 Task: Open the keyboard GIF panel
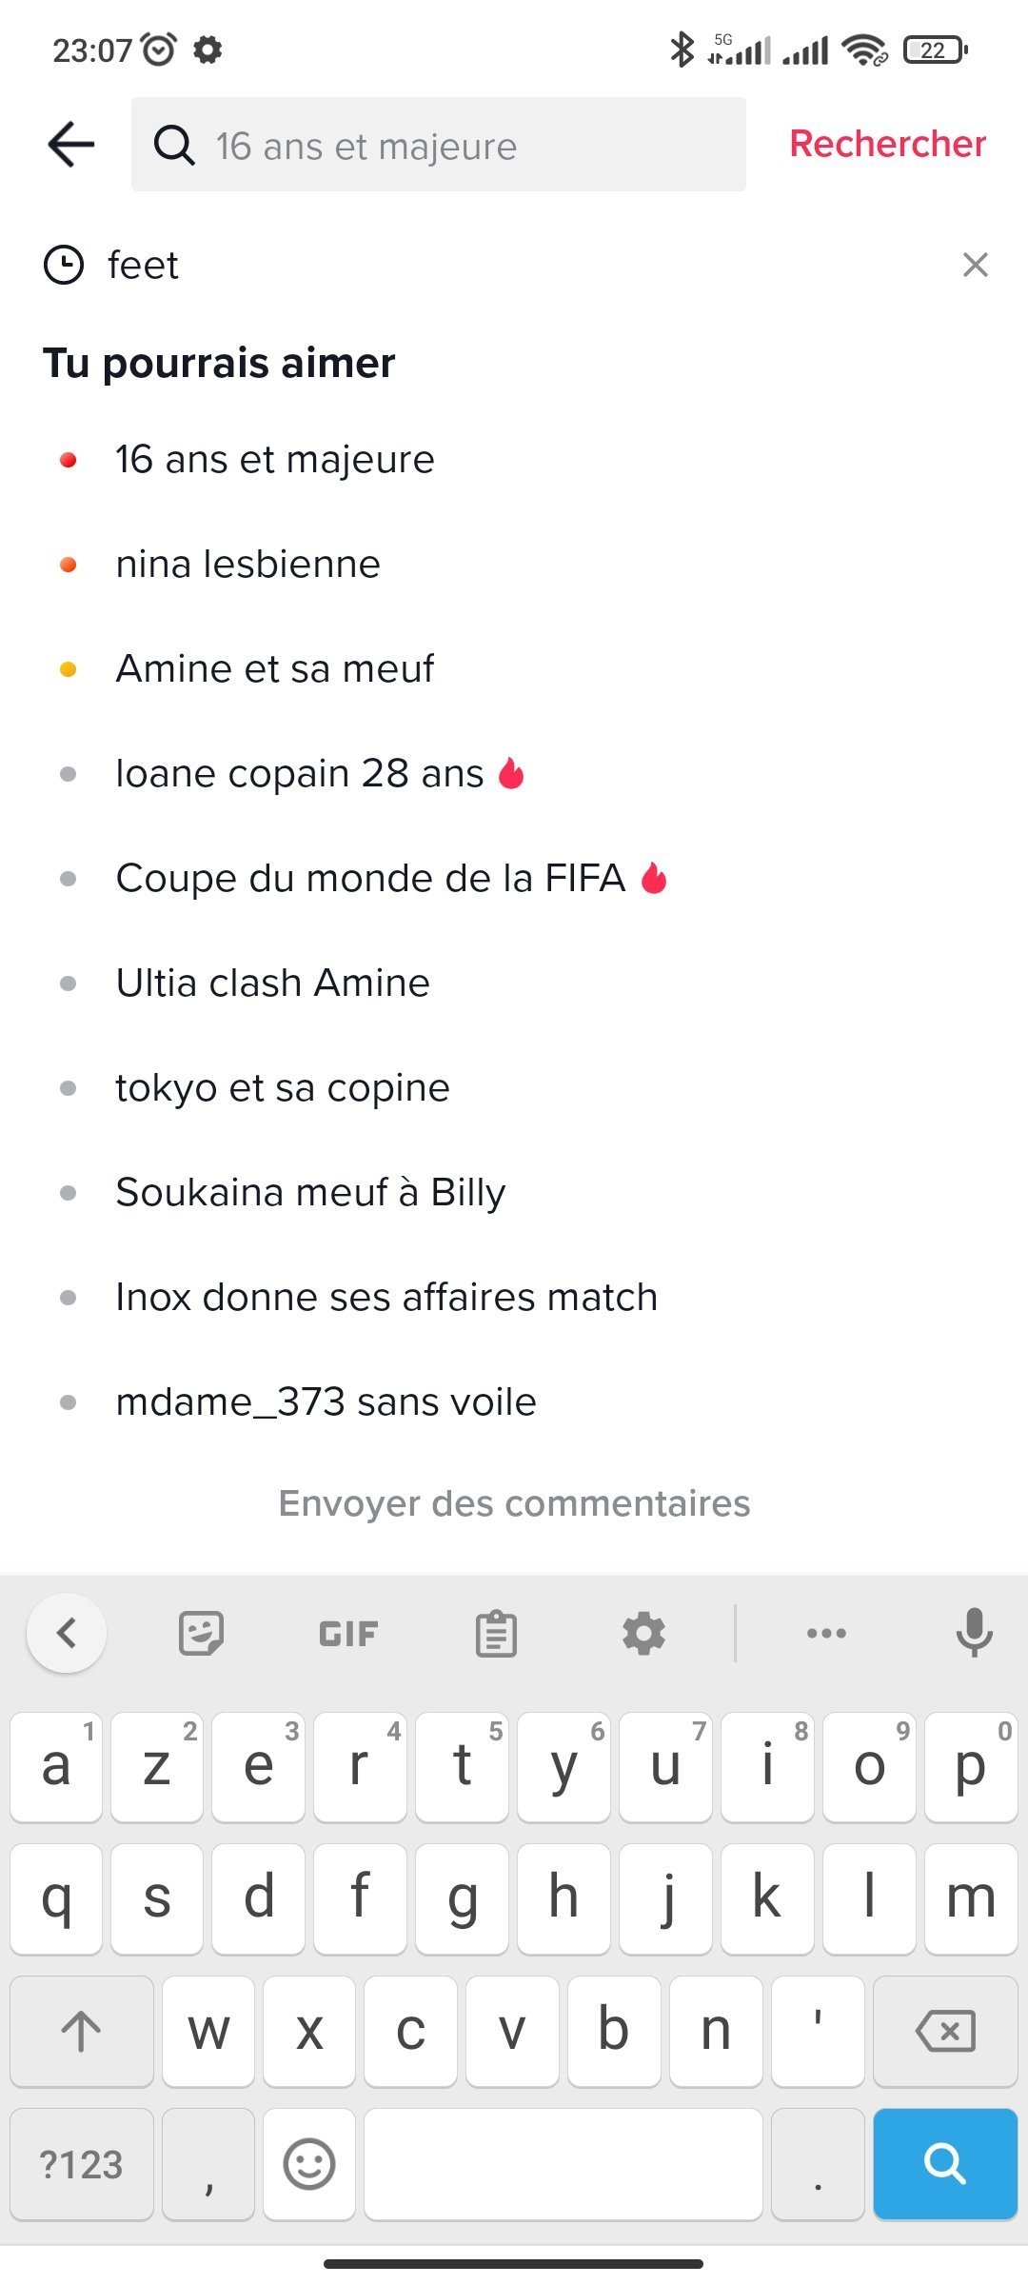pos(348,1634)
